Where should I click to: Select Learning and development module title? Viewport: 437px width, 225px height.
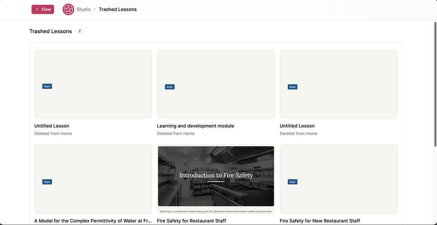pos(195,126)
